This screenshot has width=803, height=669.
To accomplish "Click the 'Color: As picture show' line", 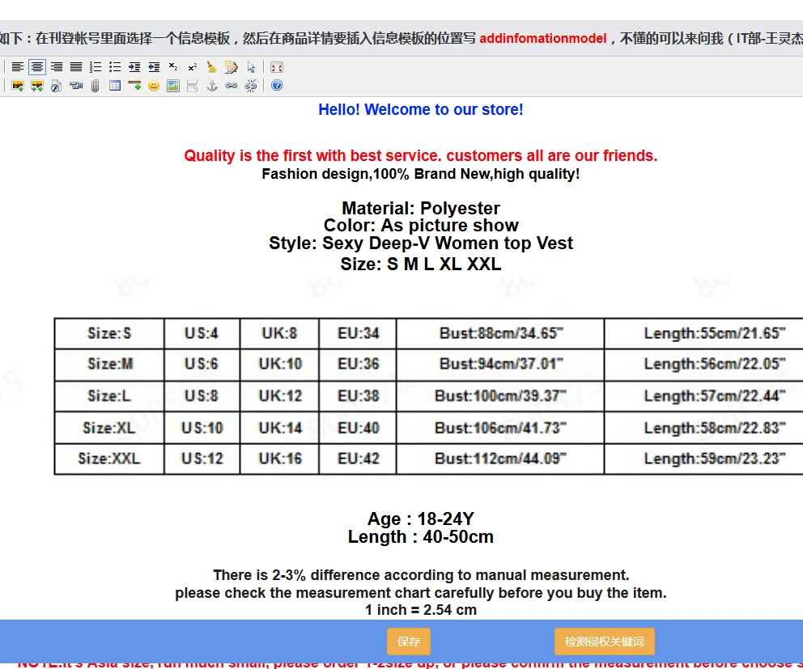I will [421, 225].
